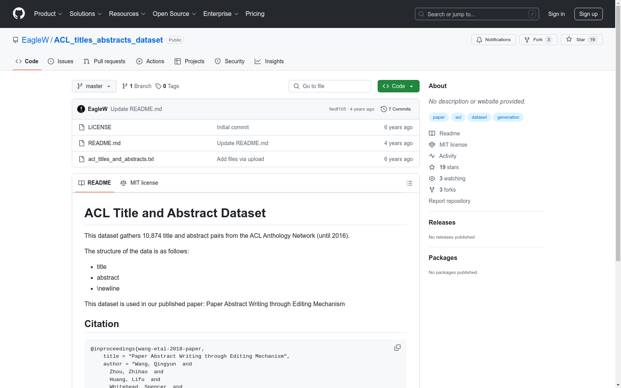The height and width of the screenshot is (388, 621).
Task: Click the EagleW avatar in commit row
Action: (81, 109)
